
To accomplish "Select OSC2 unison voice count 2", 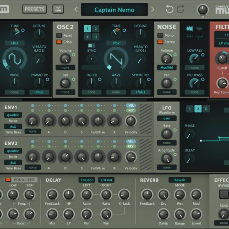I will coord(96,28).
